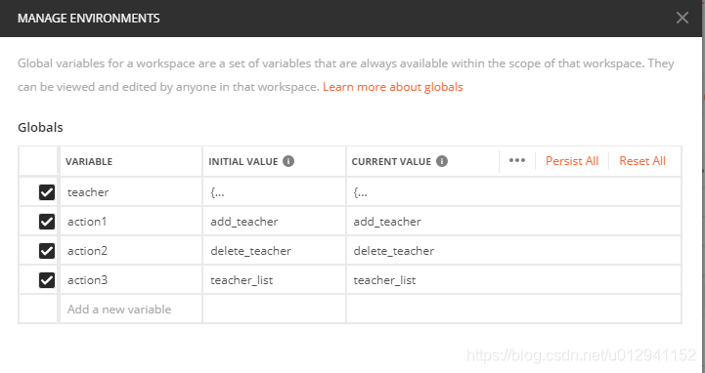Image resolution: width=705 pixels, height=373 pixels.
Task: Click the Current Value info icon
Action: click(x=442, y=161)
